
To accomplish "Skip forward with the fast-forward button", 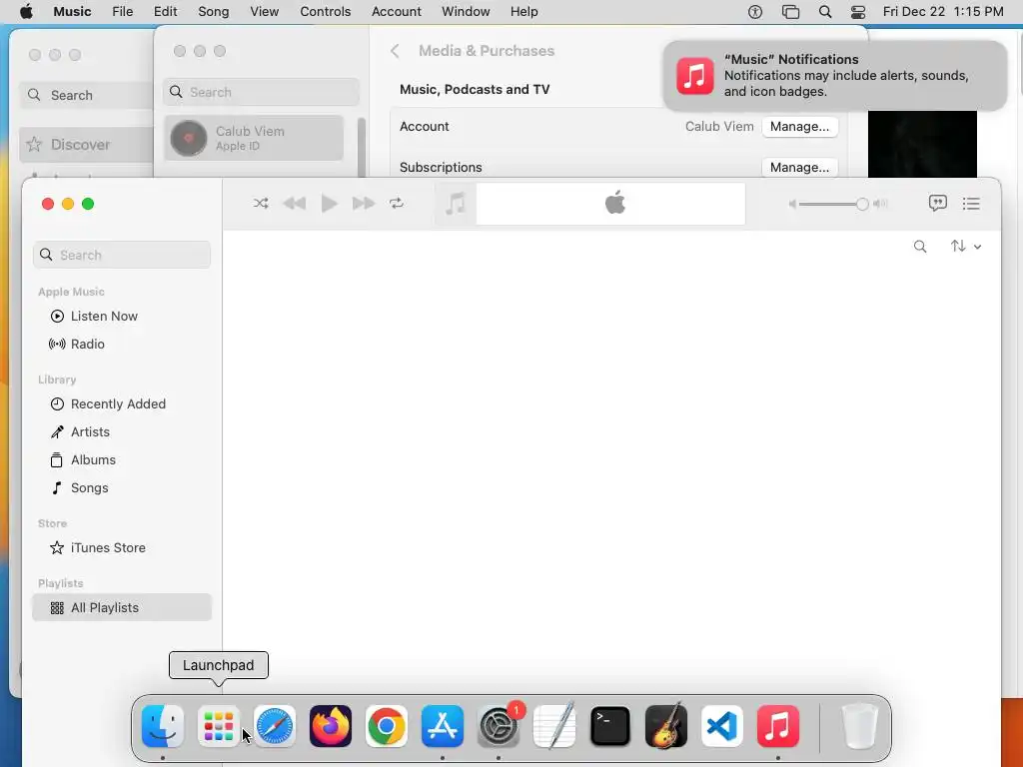I will 364,204.
